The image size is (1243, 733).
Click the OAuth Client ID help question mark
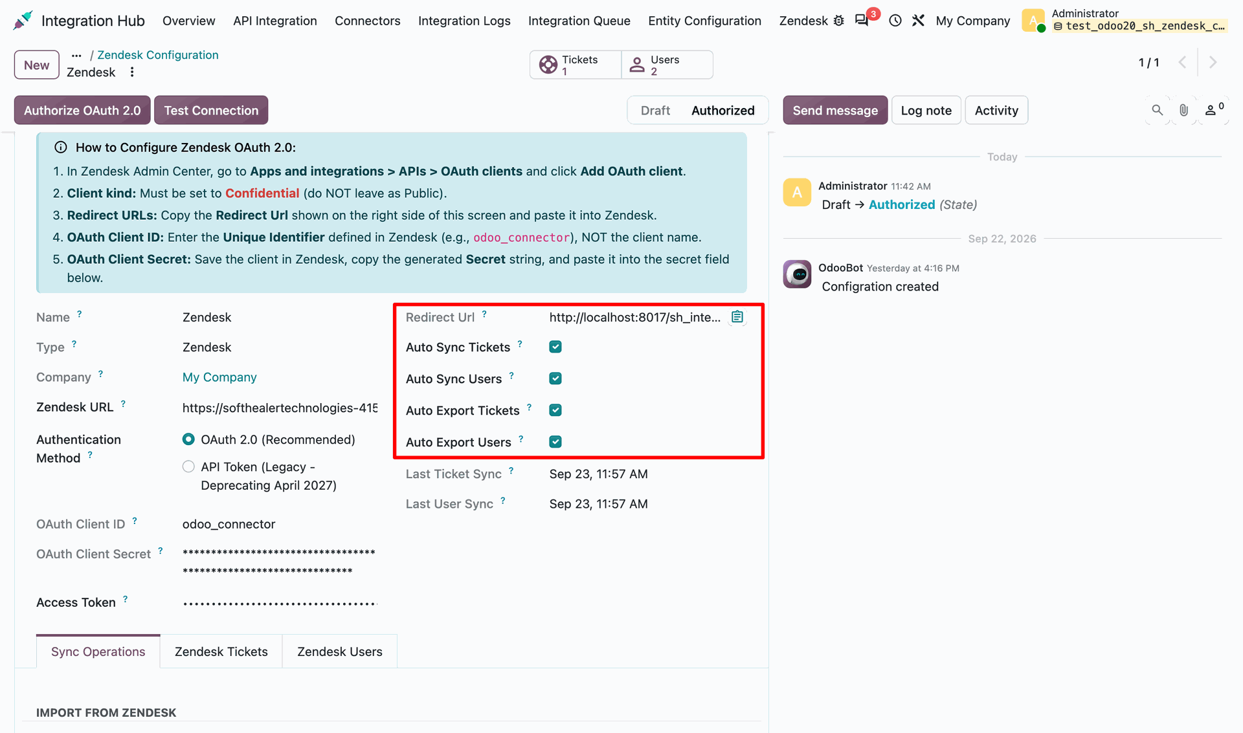(x=135, y=521)
